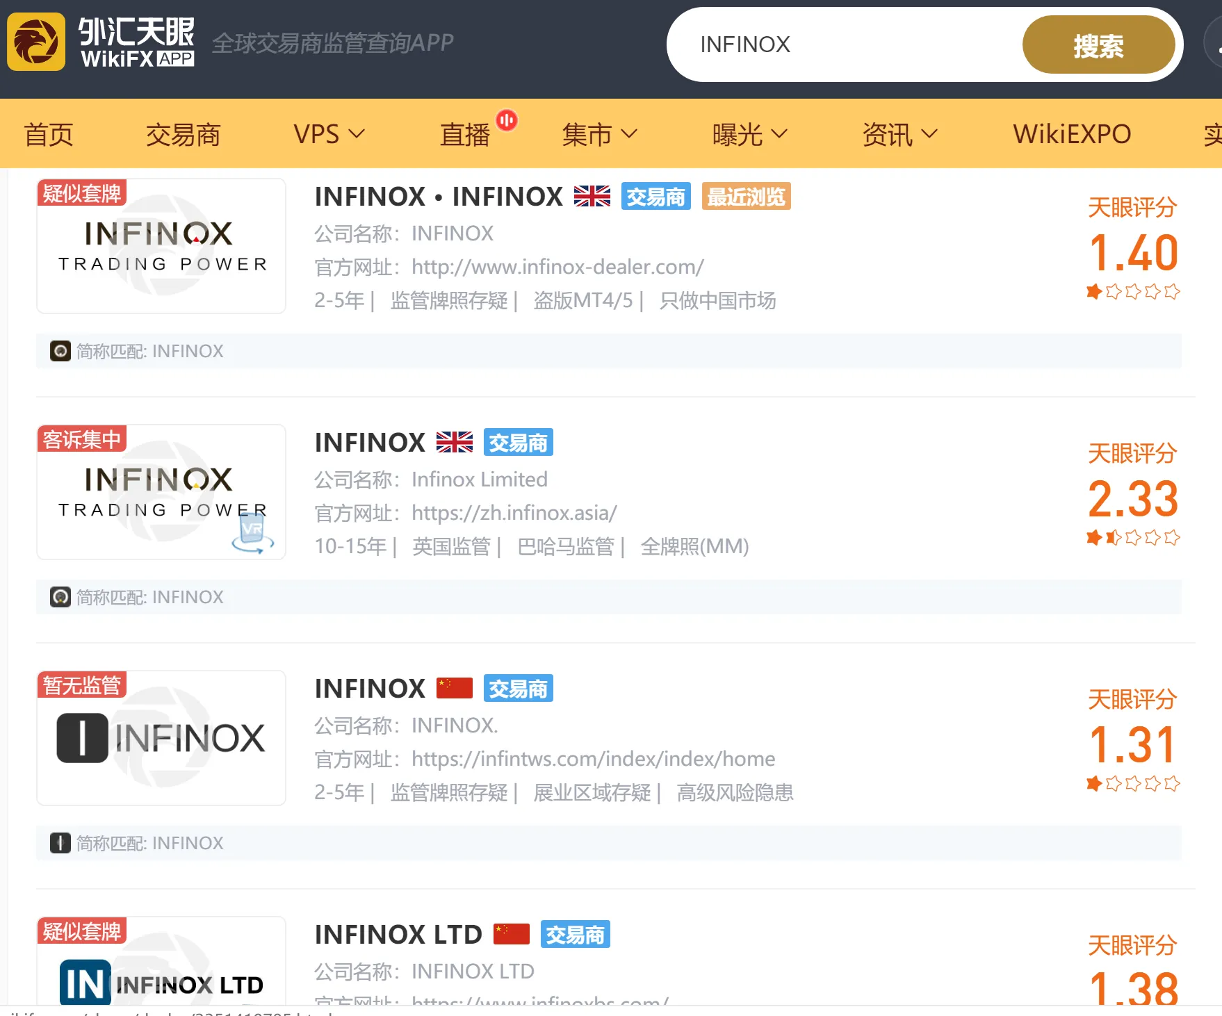Open the INFINOX • INFINOX result title
The height and width of the screenshot is (1016, 1222).
(439, 197)
